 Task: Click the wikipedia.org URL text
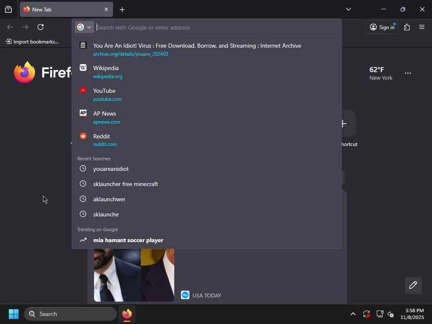108,77
